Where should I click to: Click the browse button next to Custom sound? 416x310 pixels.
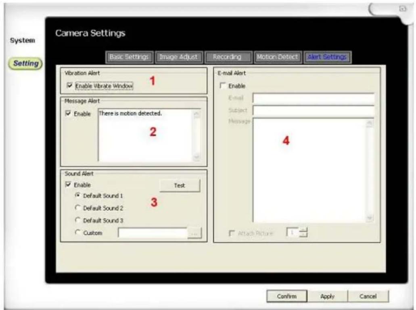pyautogui.click(x=194, y=234)
